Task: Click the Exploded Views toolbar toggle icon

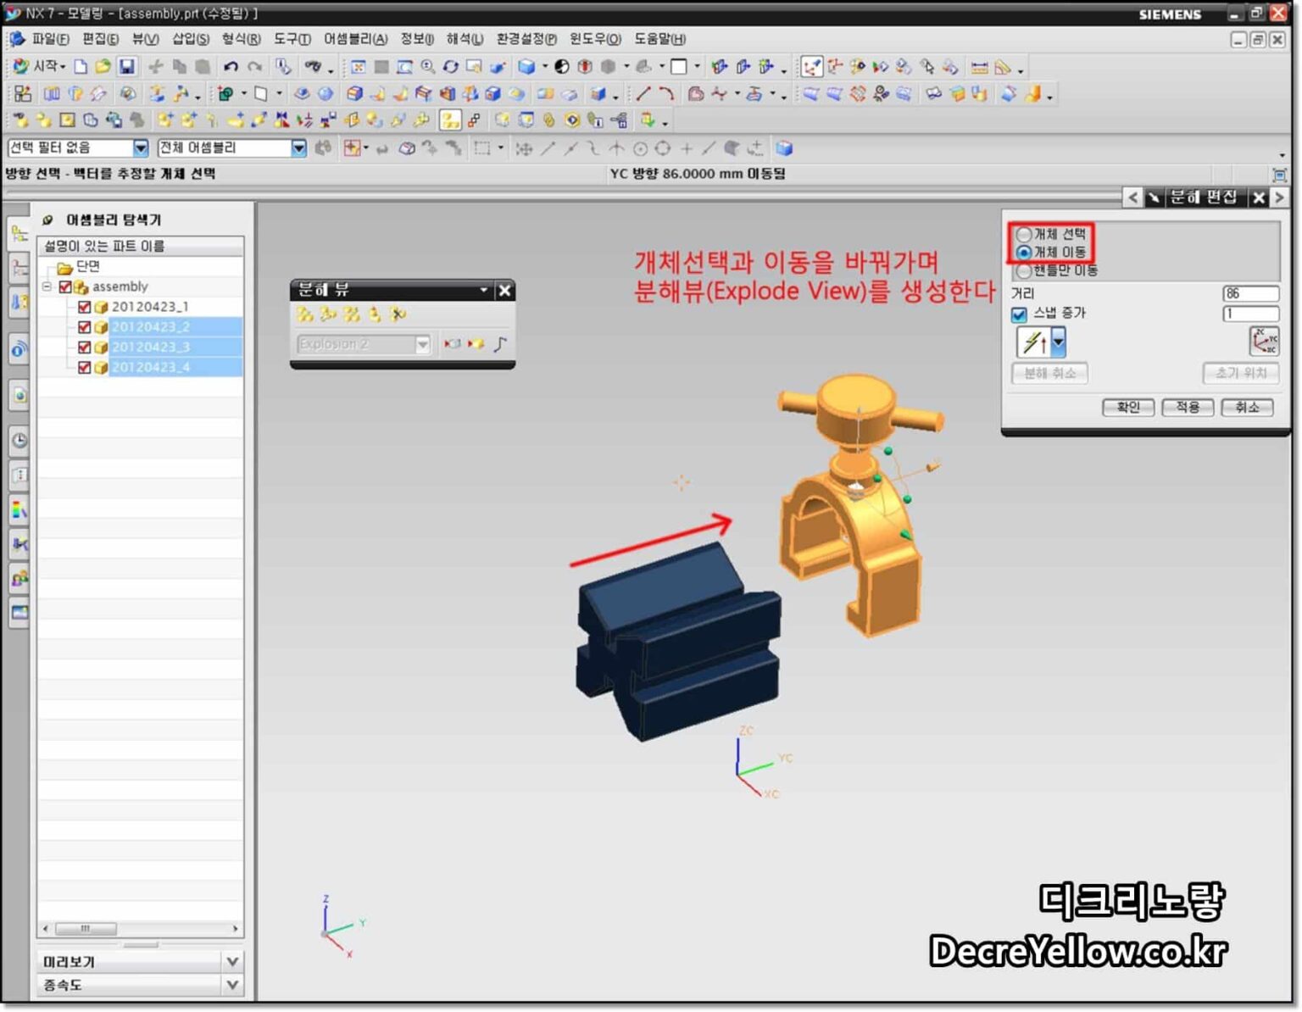Action: pyautogui.click(x=450, y=120)
